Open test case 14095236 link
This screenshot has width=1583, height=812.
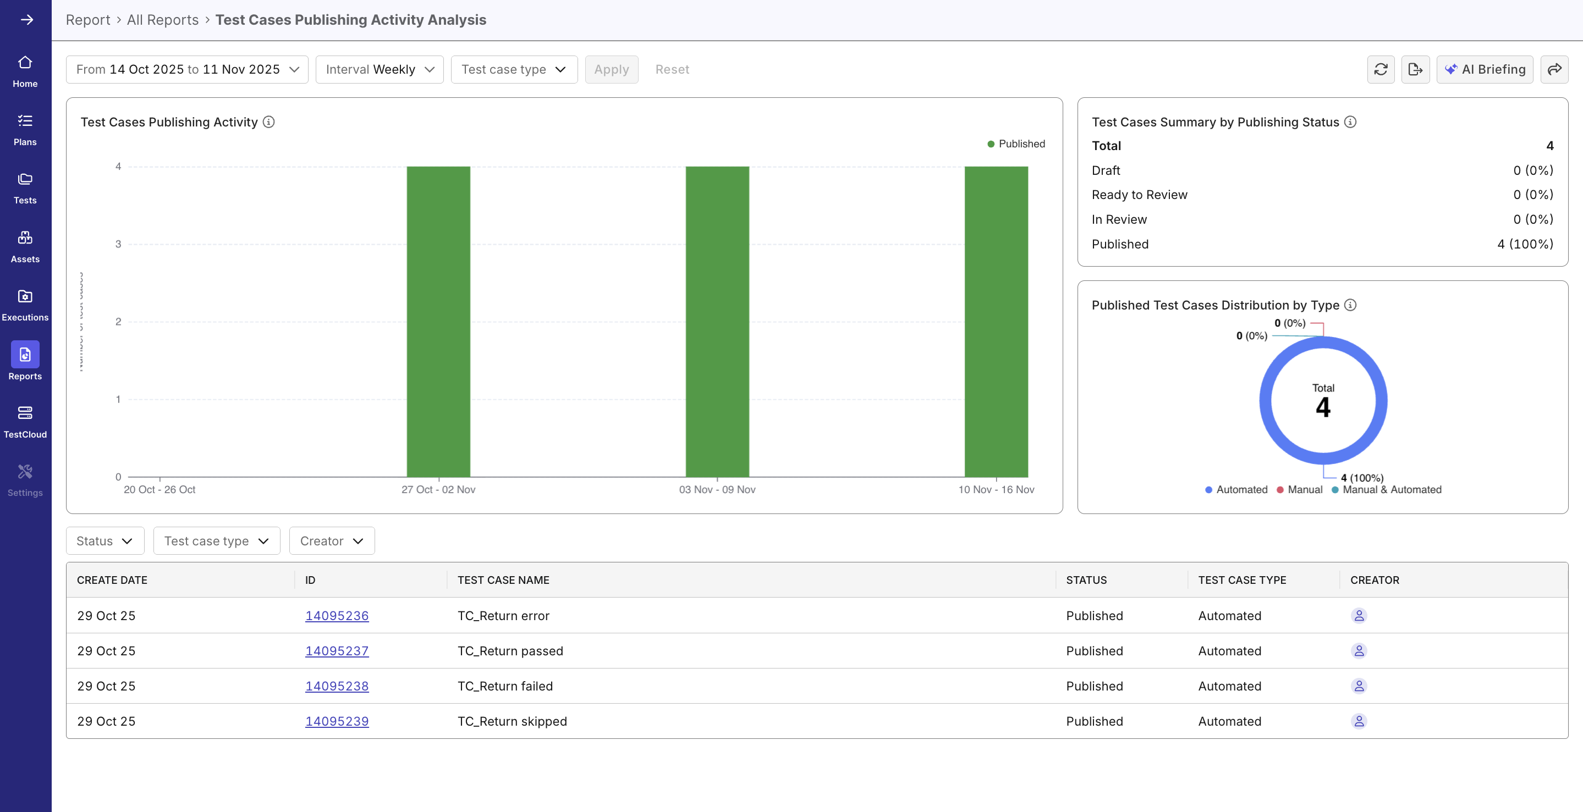[x=337, y=615]
